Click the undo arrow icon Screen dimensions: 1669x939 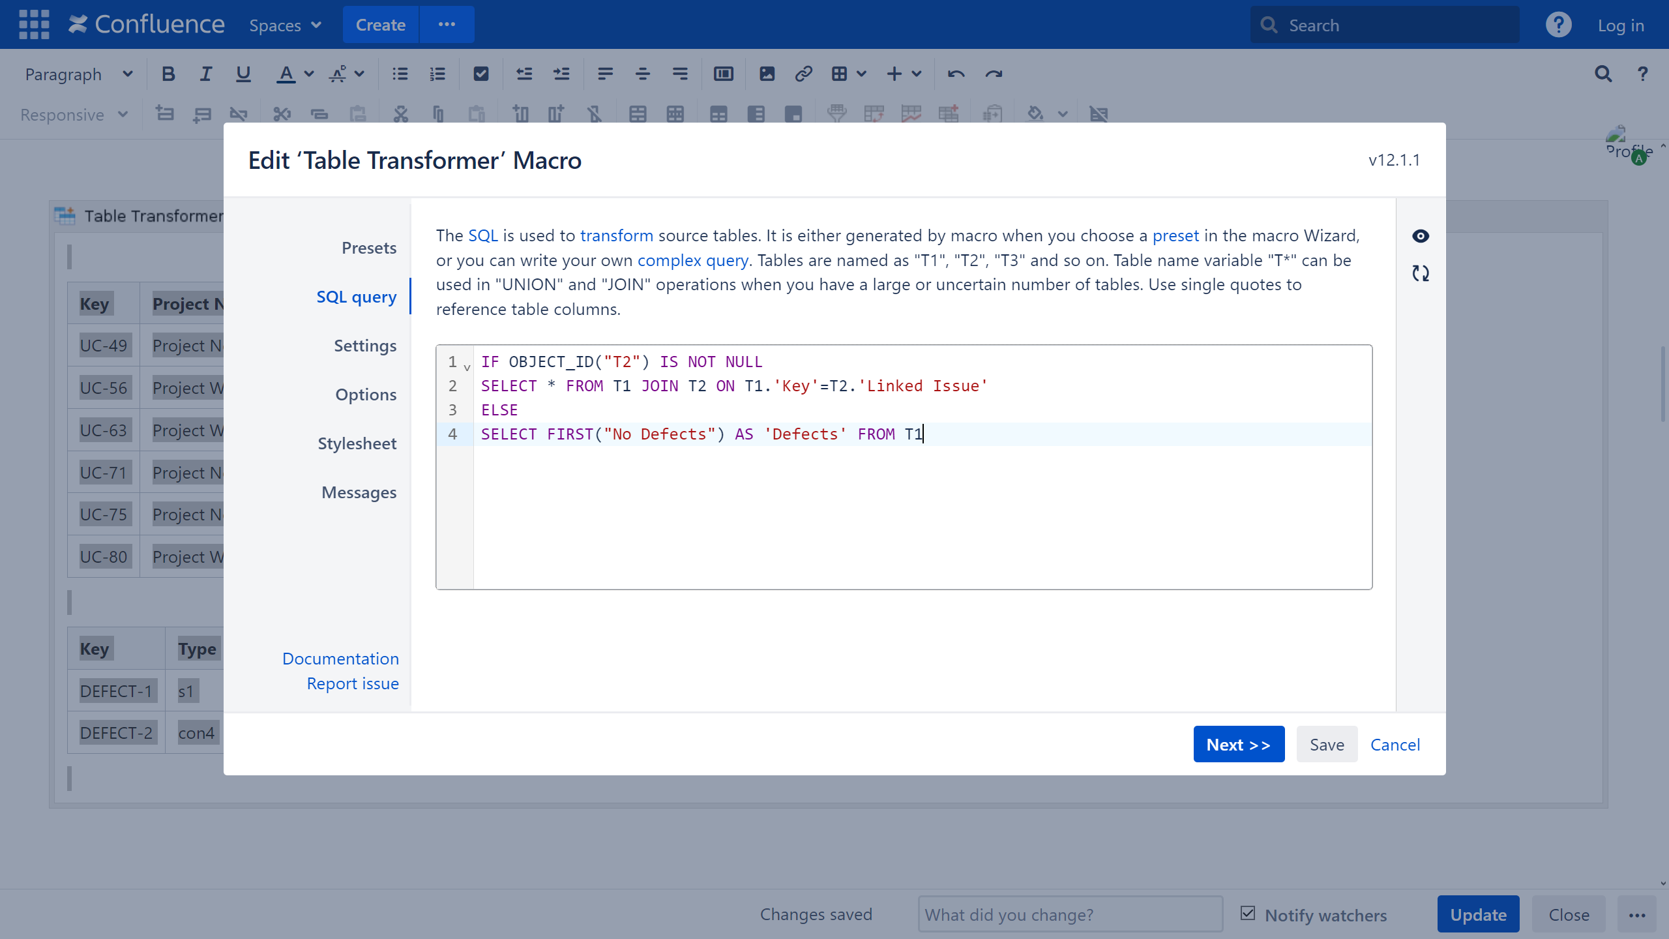tap(956, 74)
